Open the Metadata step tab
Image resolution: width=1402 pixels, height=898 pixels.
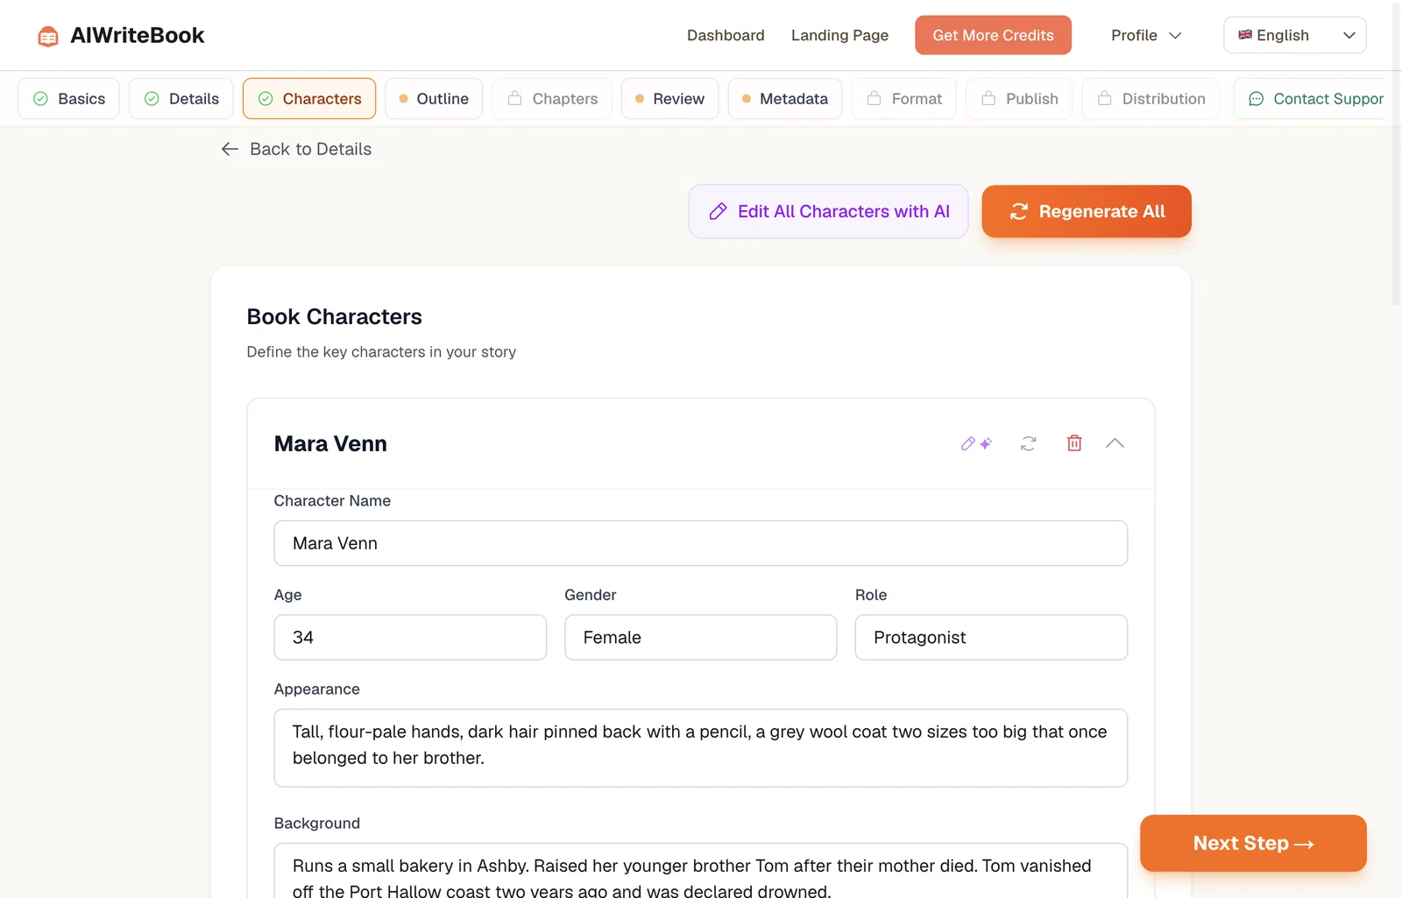point(785,99)
